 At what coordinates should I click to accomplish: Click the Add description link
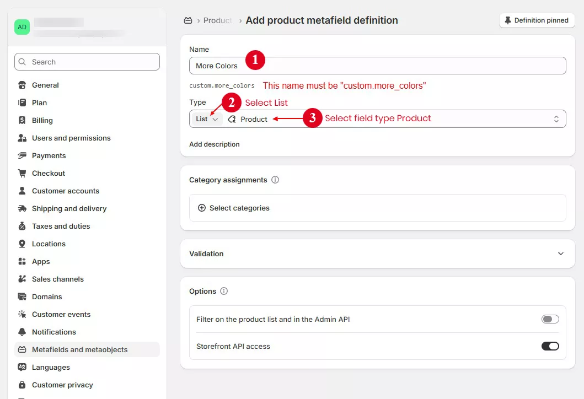tap(214, 144)
